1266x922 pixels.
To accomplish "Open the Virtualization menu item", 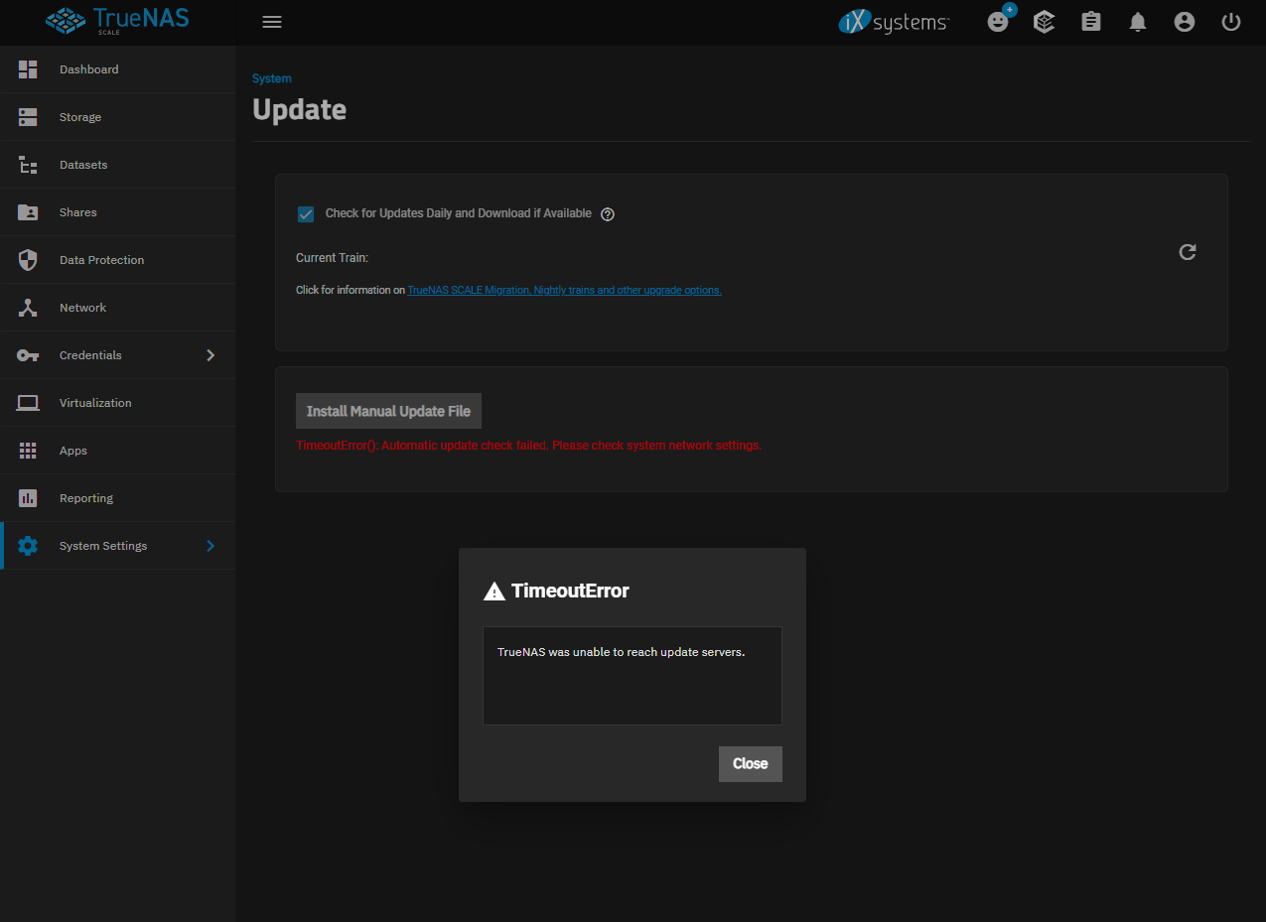I will [x=117, y=403].
